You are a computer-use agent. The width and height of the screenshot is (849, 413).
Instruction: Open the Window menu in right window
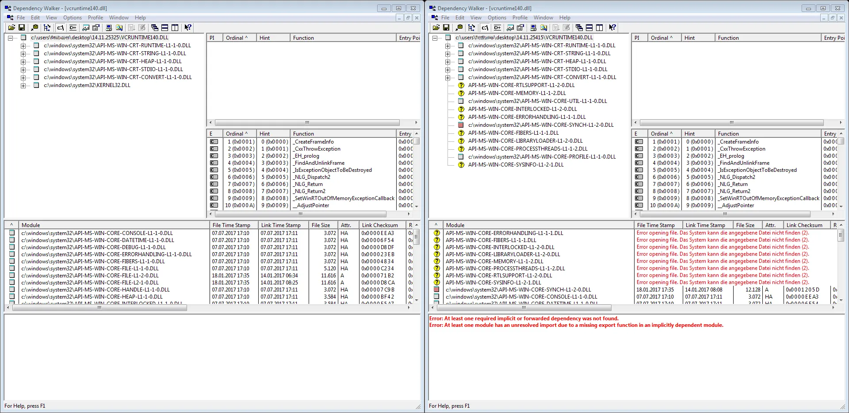(x=543, y=18)
